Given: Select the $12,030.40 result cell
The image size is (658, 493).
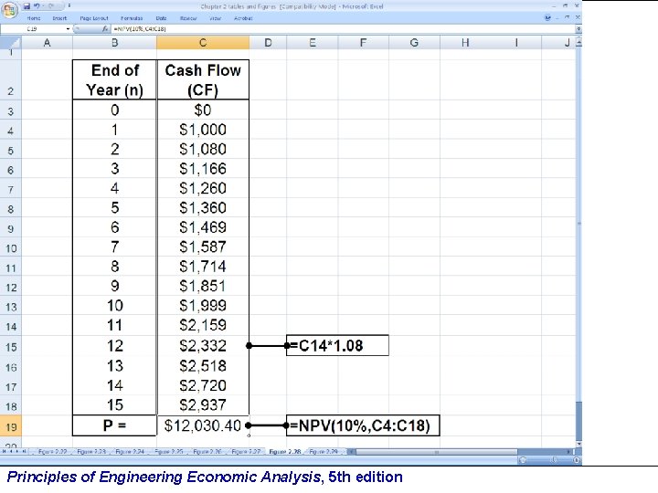Looking at the screenshot, I should 203,425.
